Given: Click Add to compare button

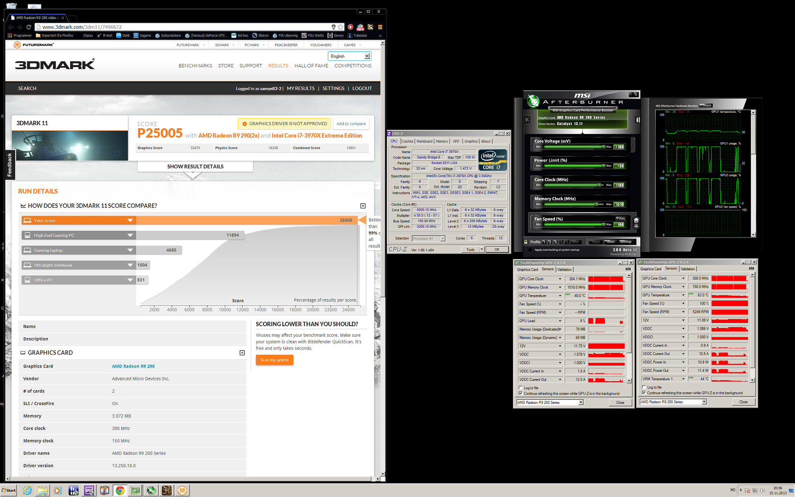Looking at the screenshot, I should click(351, 124).
